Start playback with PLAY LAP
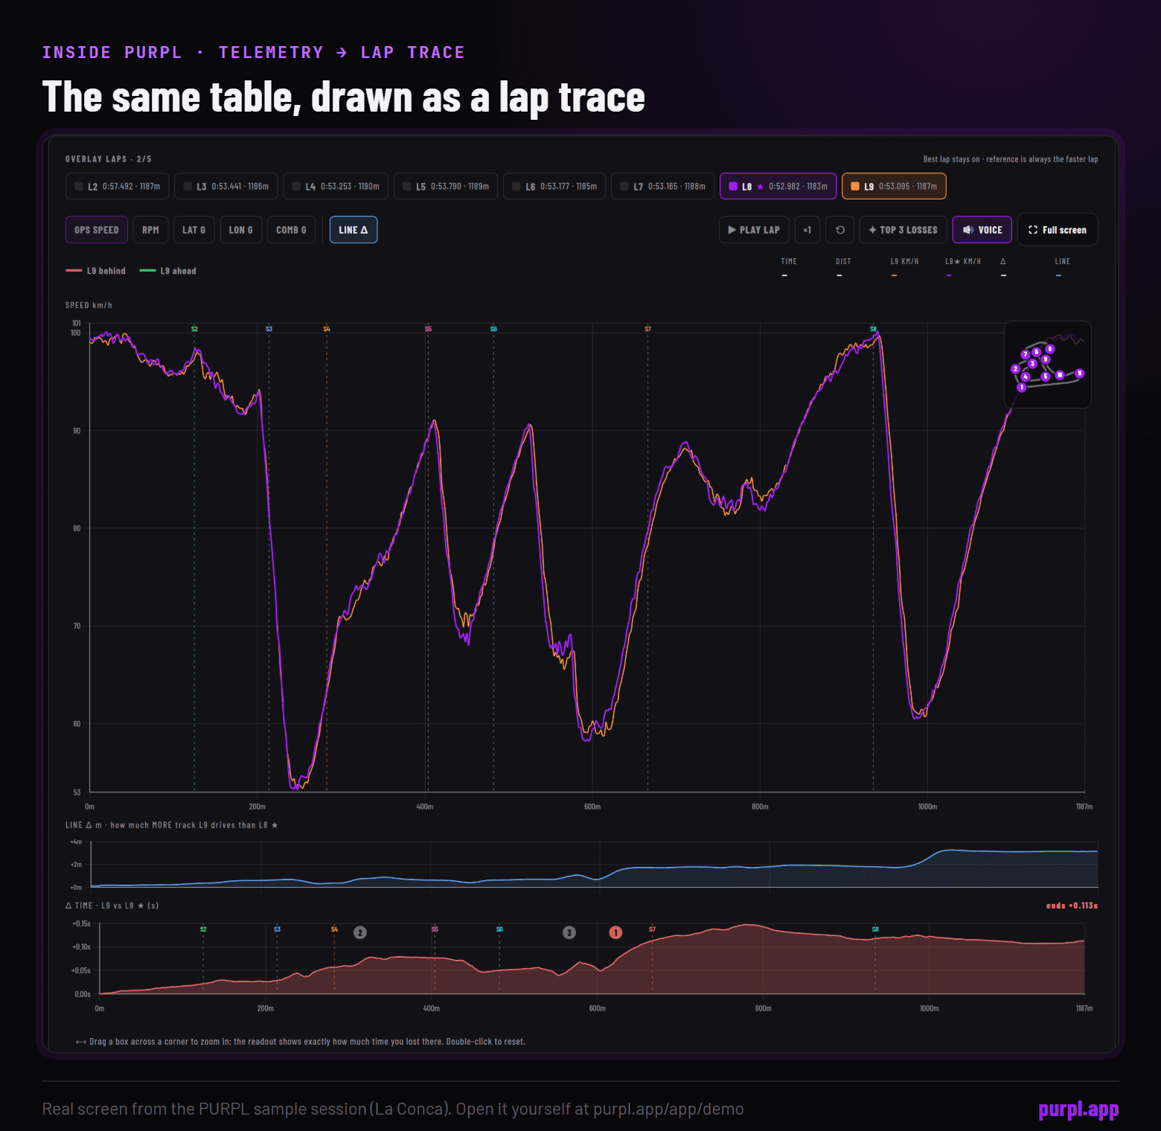This screenshot has width=1161, height=1131. coord(754,230)
